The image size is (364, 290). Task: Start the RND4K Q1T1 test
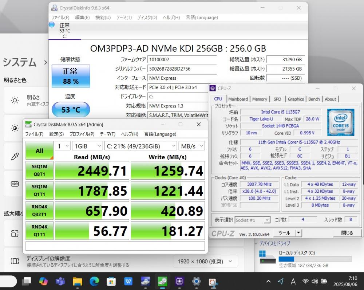[x=39, y=231]
